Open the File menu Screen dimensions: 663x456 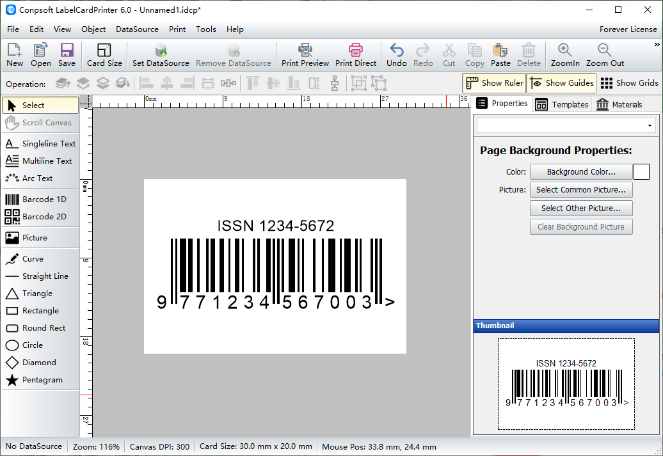(13, 29)
